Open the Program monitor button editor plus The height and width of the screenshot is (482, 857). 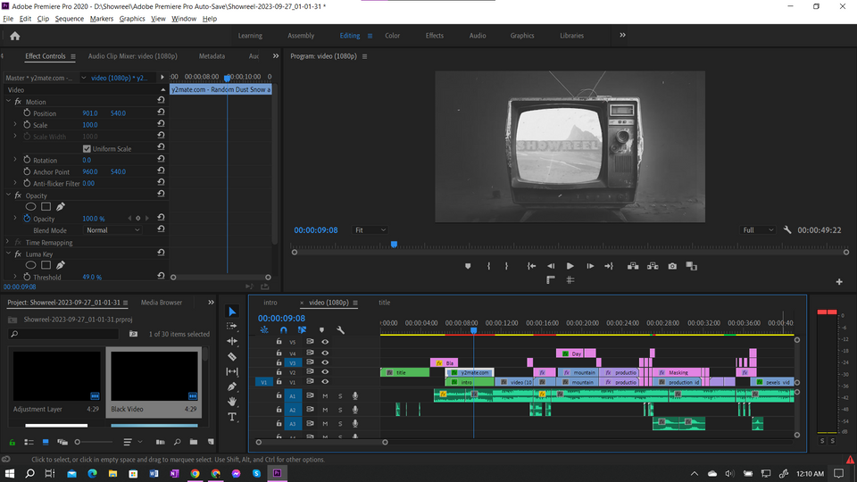coord(839,282)
